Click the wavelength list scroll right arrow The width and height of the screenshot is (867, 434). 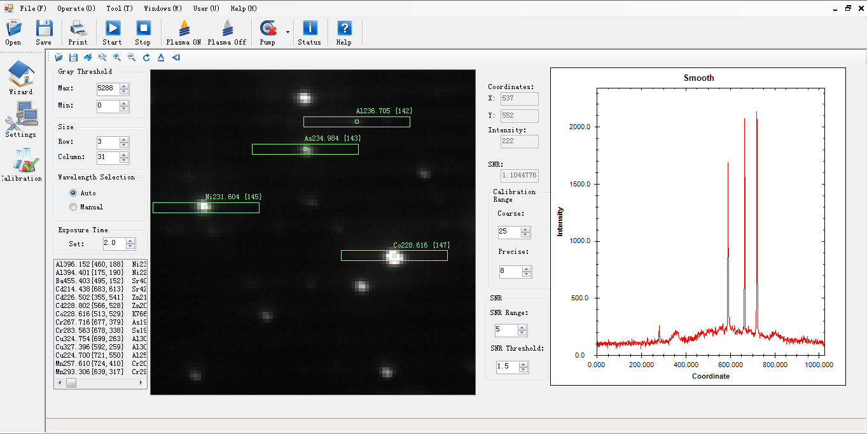click(x=142, y=383)
